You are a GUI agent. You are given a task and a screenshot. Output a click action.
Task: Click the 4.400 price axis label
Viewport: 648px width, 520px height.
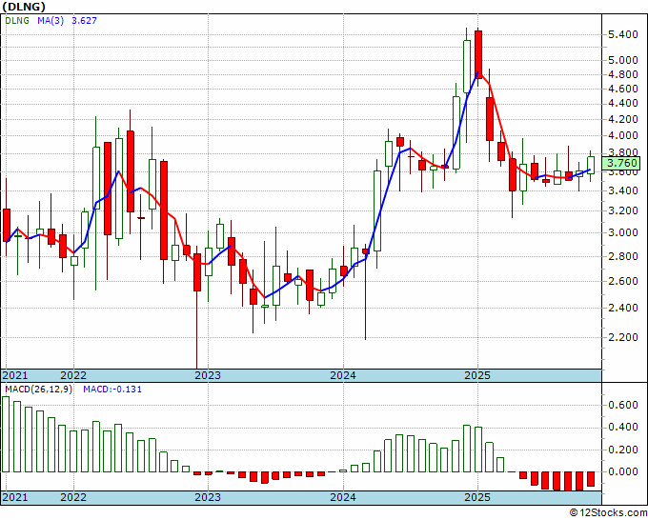623,103
